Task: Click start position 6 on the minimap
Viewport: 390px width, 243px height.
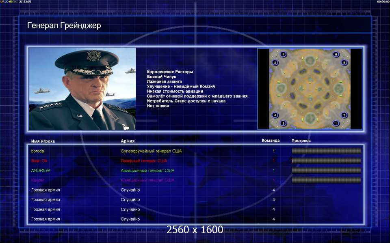Action: (x=336, y=54)
